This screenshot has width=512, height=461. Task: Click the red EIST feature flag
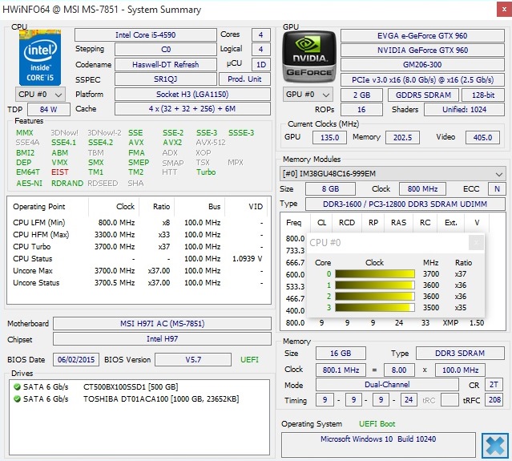tap(60, 172)
